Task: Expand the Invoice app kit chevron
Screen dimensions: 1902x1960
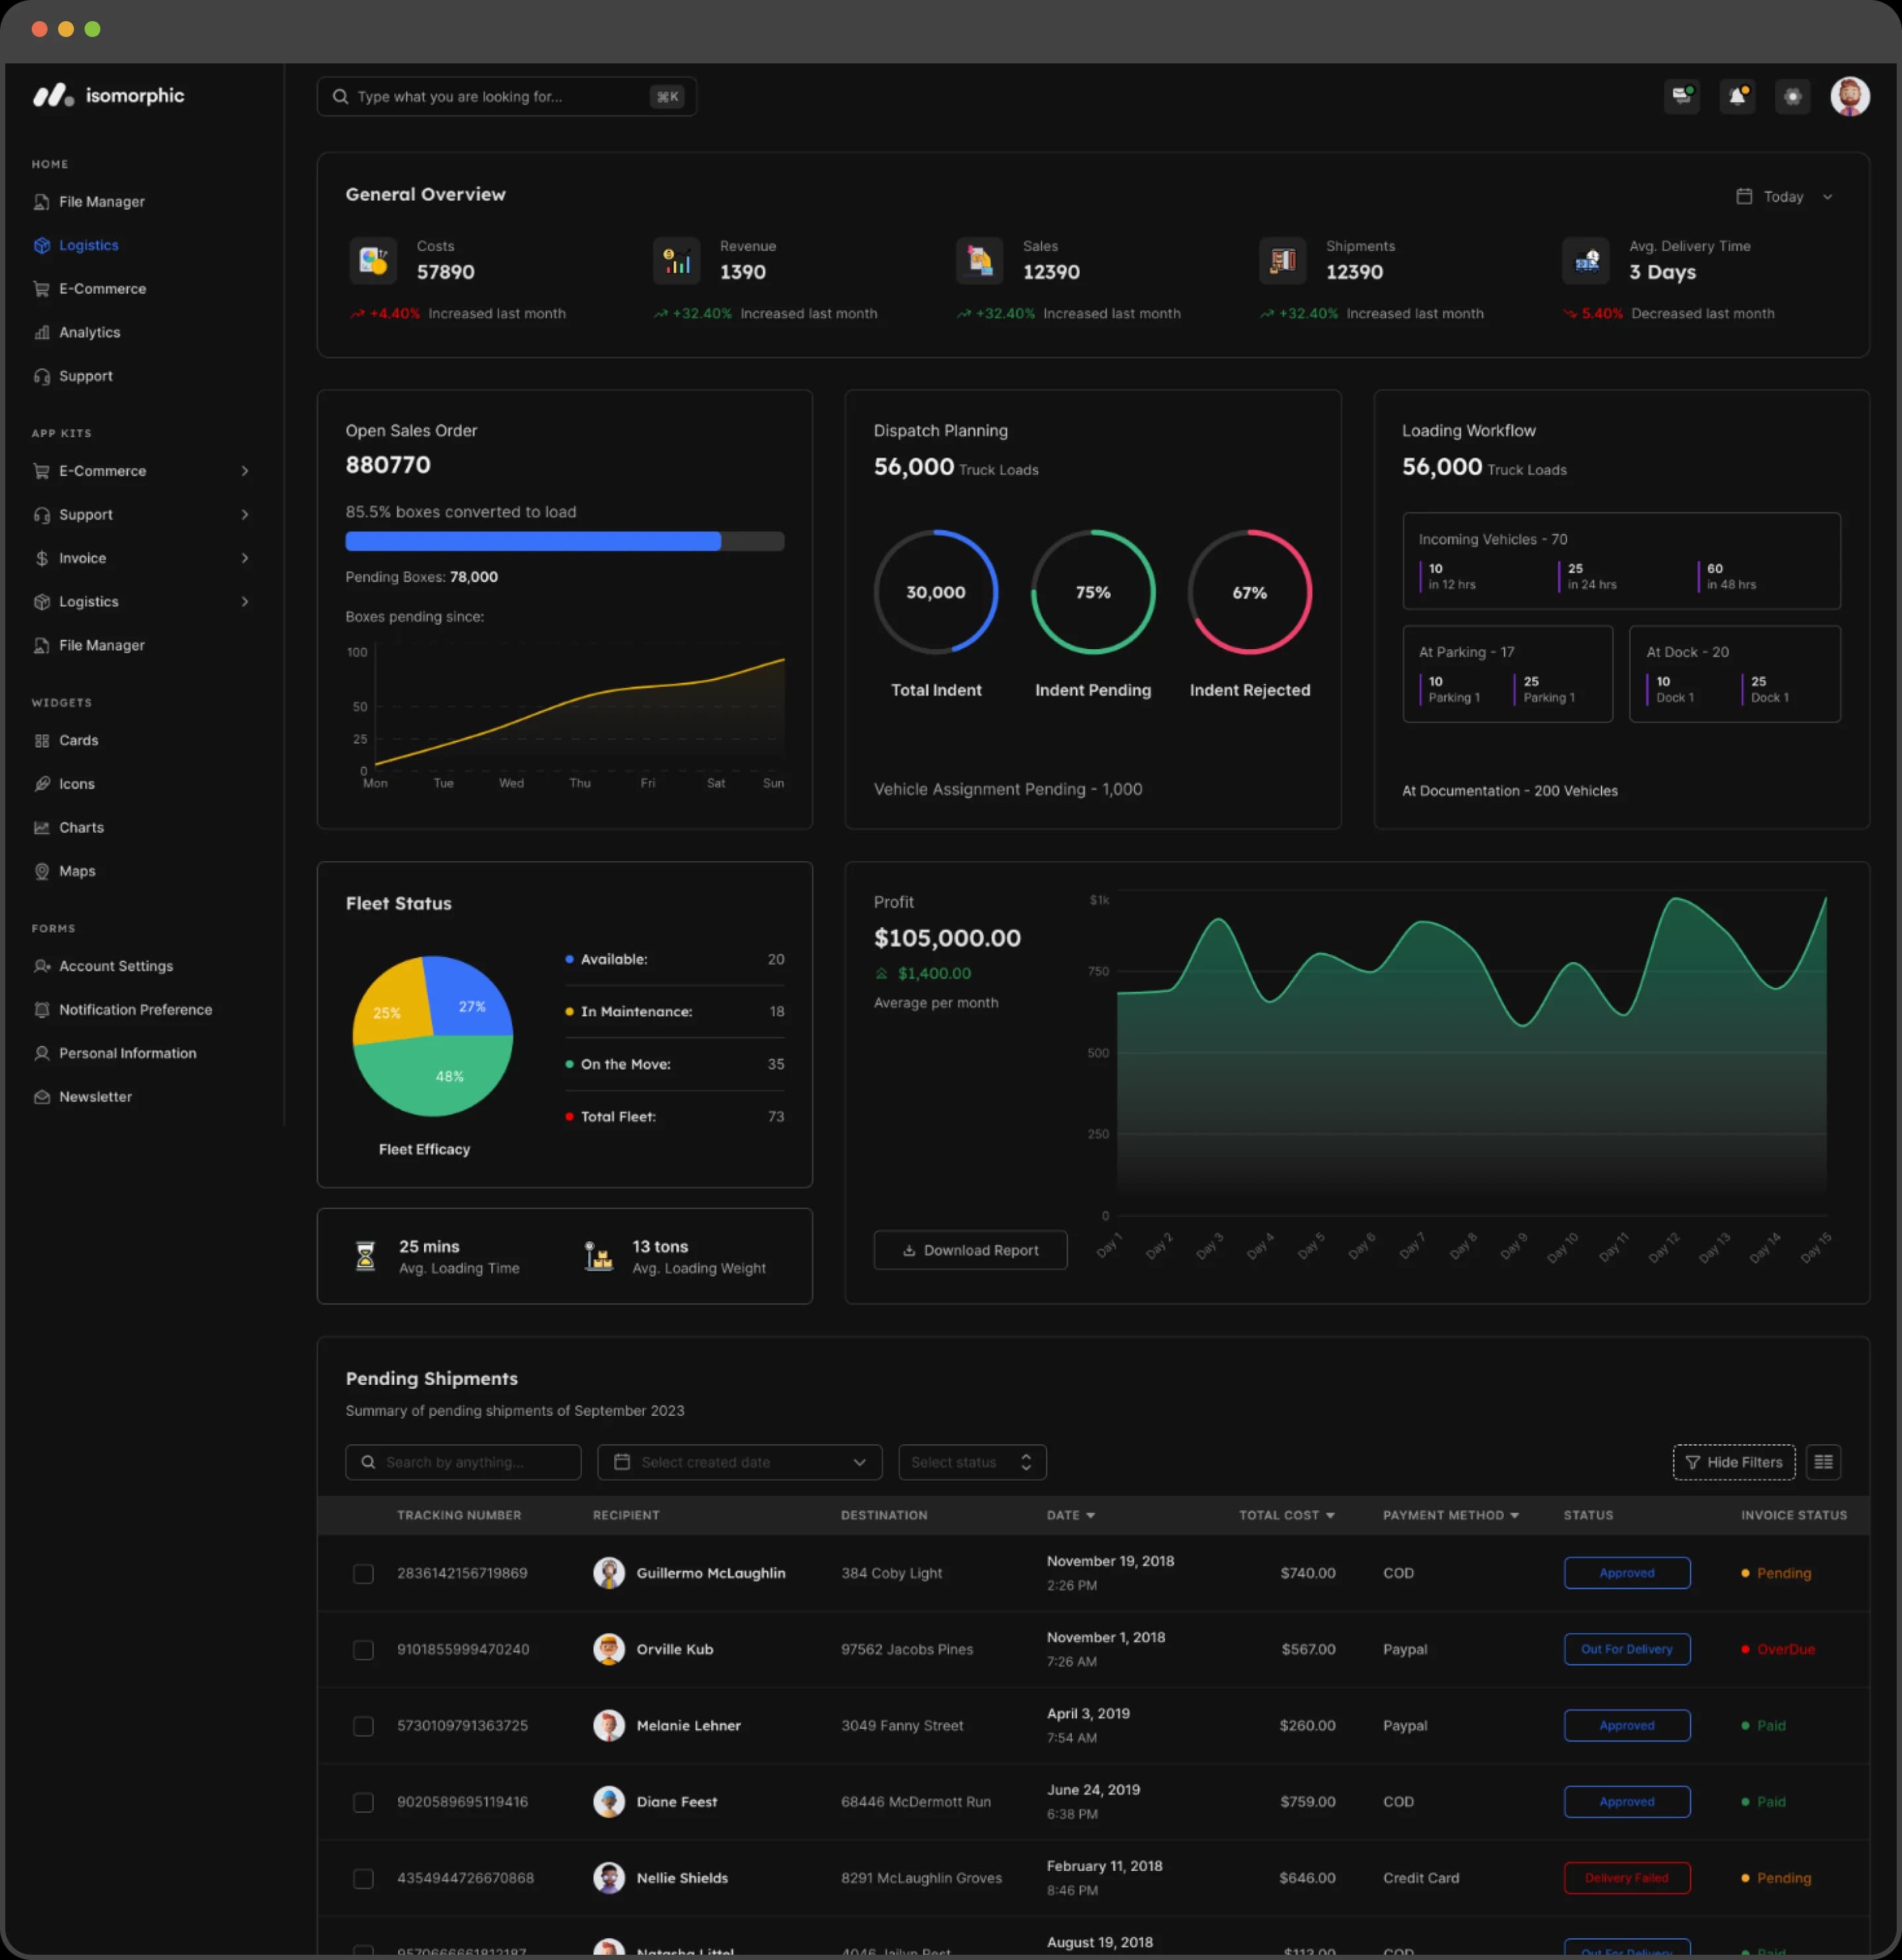Action: tap(244, 558)
